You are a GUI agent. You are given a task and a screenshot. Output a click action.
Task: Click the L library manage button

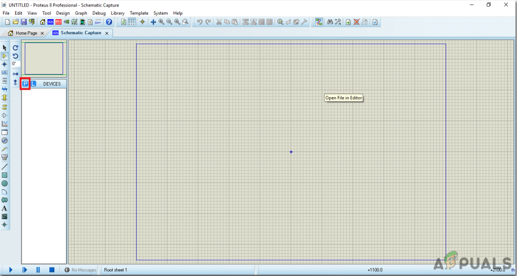pos(33,84)
